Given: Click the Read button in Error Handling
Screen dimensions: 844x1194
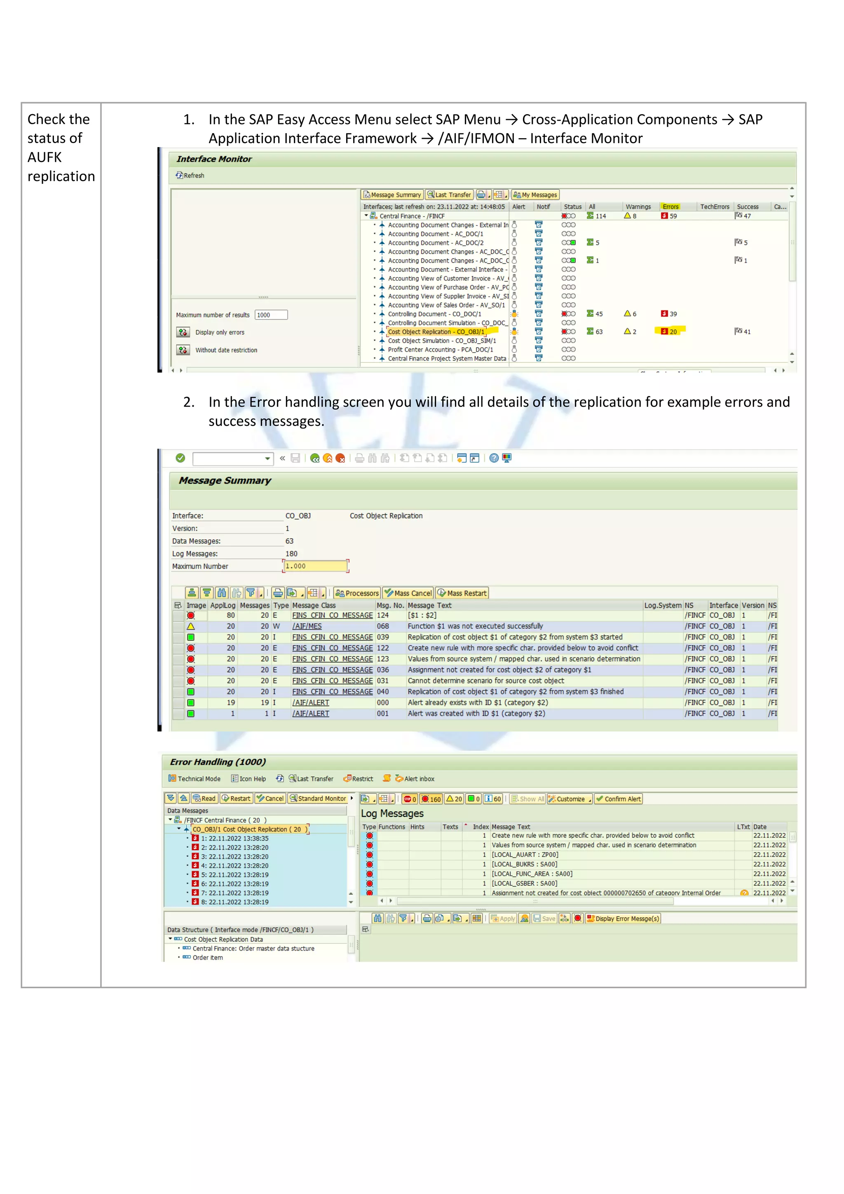Looking at the screenshot, I should (204, 798).
